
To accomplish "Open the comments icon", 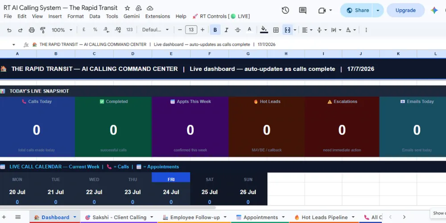I will (303, 10).
